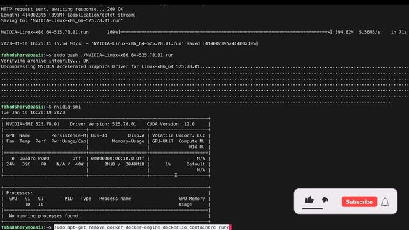Click '5.56MB/s' download speed

coord(369,32)
